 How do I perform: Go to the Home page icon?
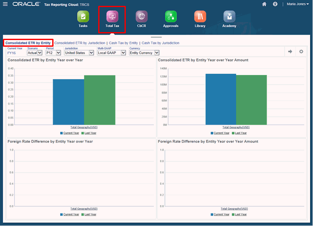(x=264, y=4)
